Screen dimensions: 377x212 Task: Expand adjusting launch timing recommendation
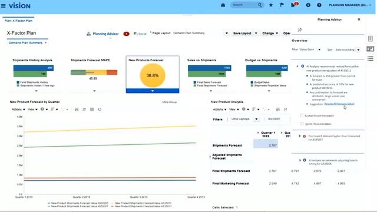pos(300,160)
